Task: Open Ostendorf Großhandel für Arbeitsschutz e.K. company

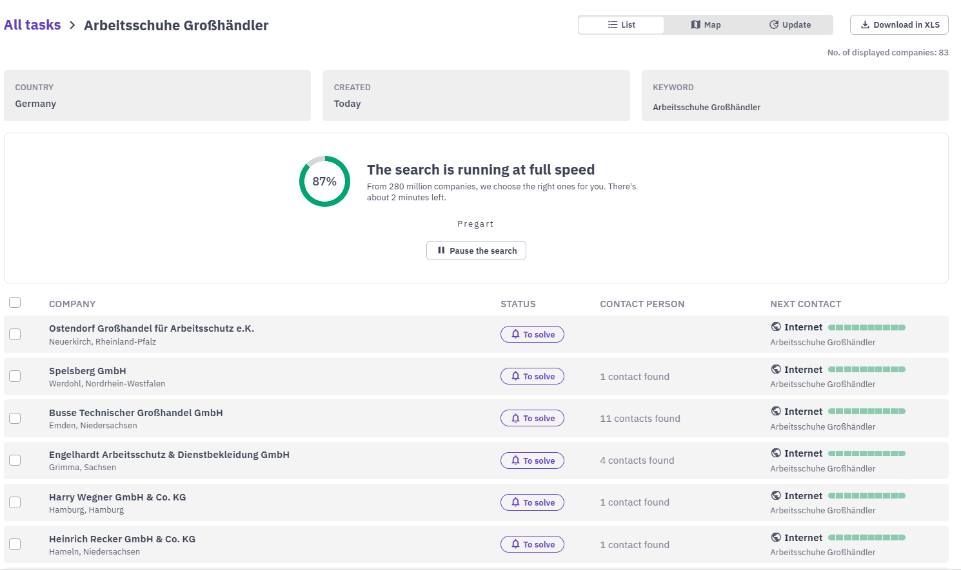Action: tap(152, 328)
